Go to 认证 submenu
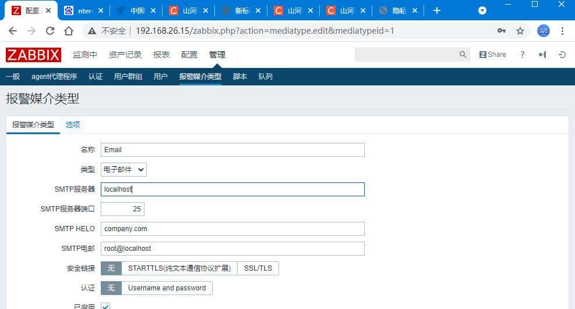575x309 pixels. (x=96, y=77)
